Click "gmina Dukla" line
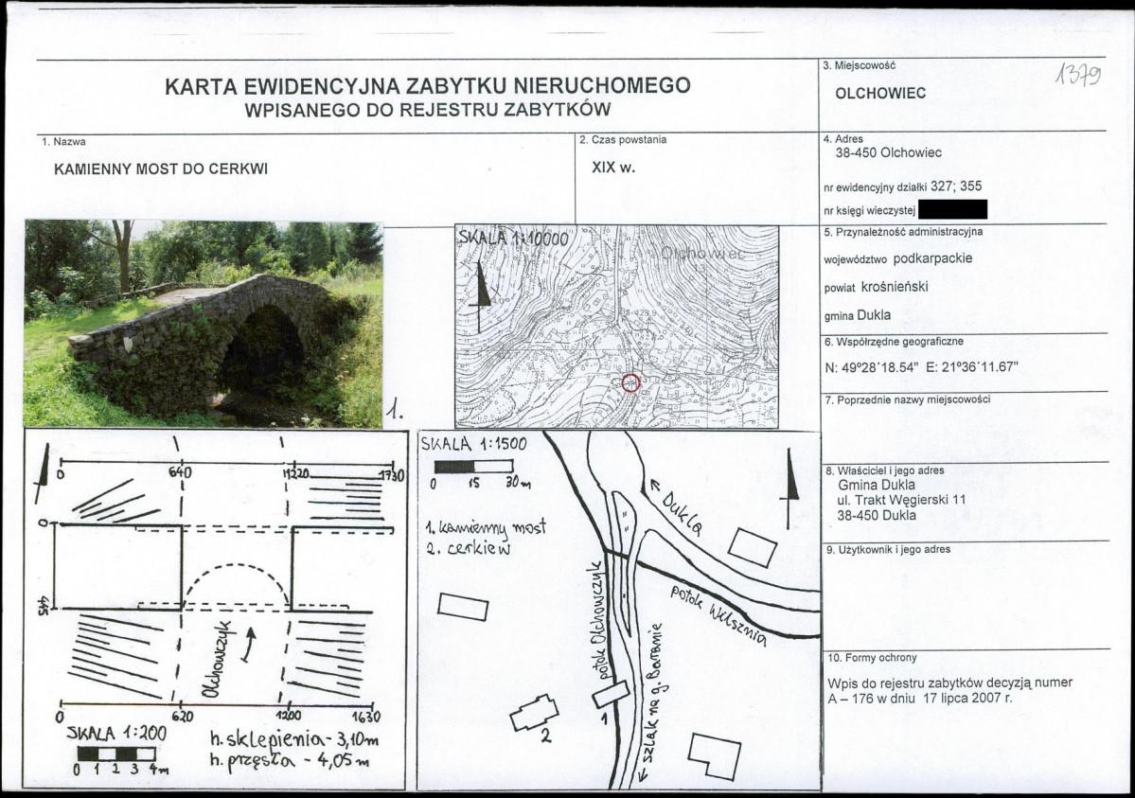This screenshot has height=798, width=1135. tap(857, 315)
